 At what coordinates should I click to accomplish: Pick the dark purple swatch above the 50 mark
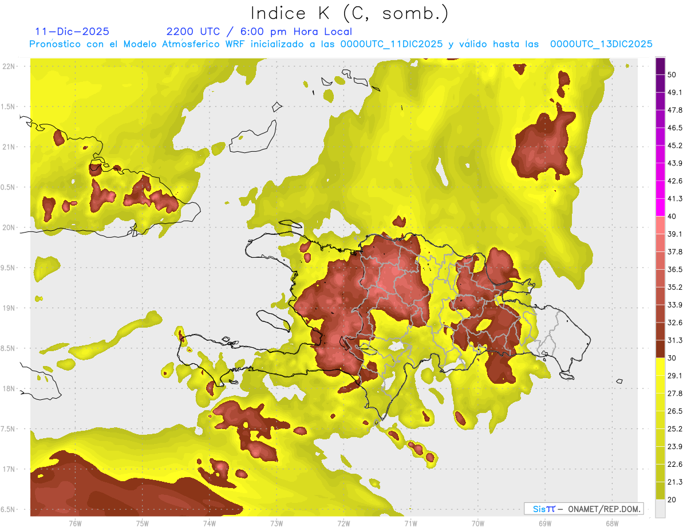pyautogui.click(x=660, y=66)
